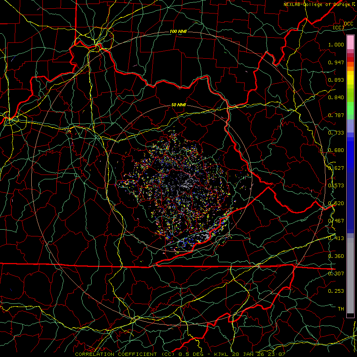Click the Correlation Coefficient product title caption
Screen dimensions: 357x357
pyautogui.click(x=180, y=354)
